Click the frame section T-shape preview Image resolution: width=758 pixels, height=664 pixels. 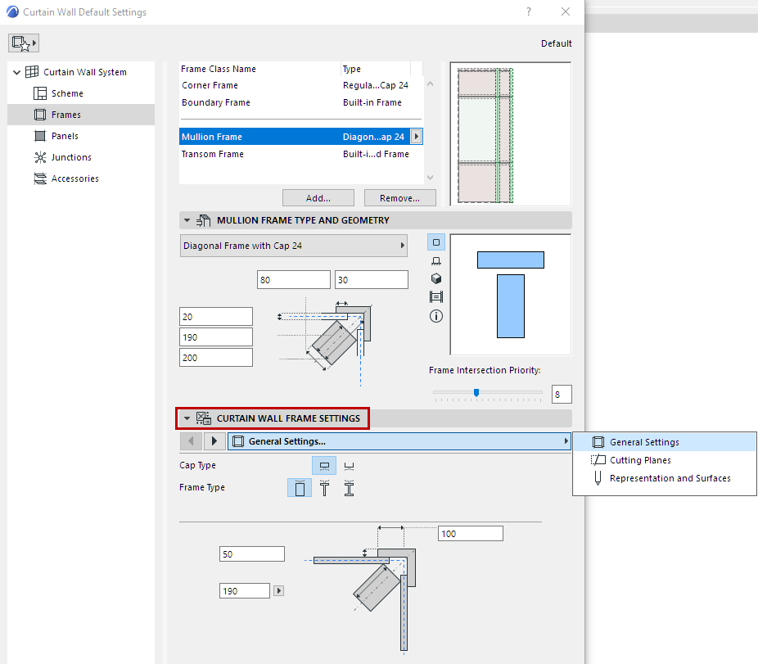[x=511, y=295]
